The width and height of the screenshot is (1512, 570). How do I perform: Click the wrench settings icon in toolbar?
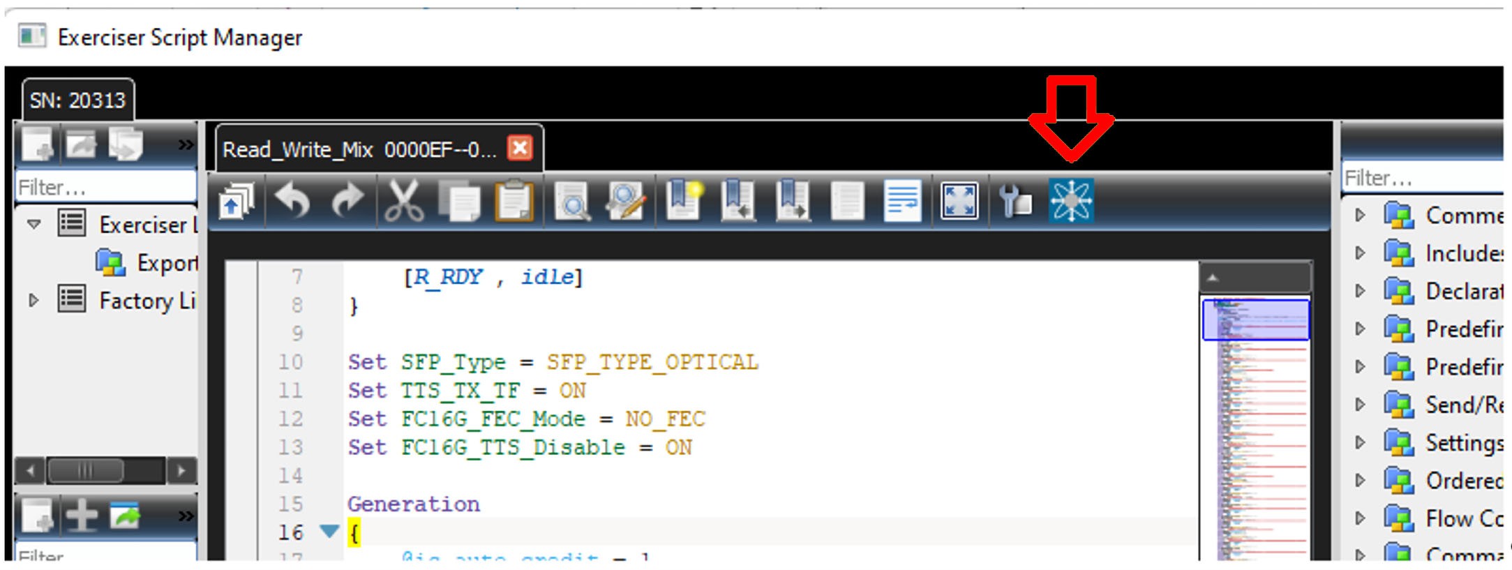[1015, 201]
